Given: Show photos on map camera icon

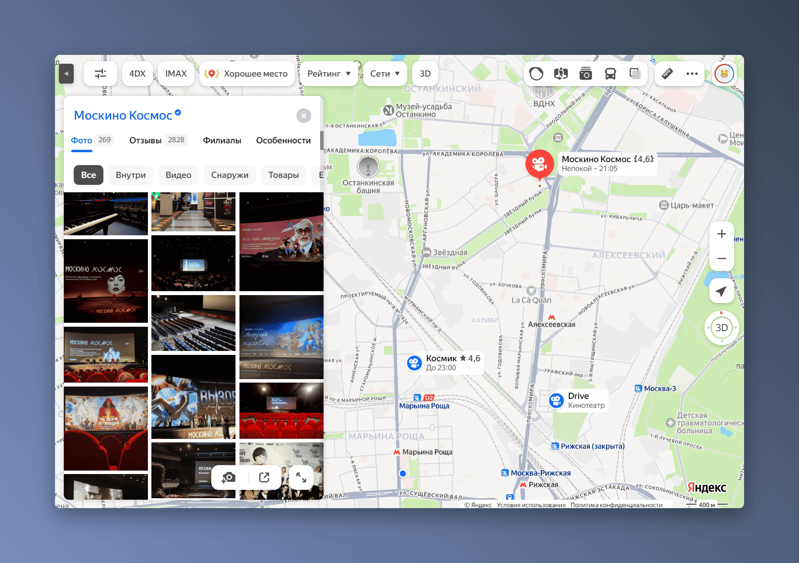Looking at the screenshot, I should point(586,74).
